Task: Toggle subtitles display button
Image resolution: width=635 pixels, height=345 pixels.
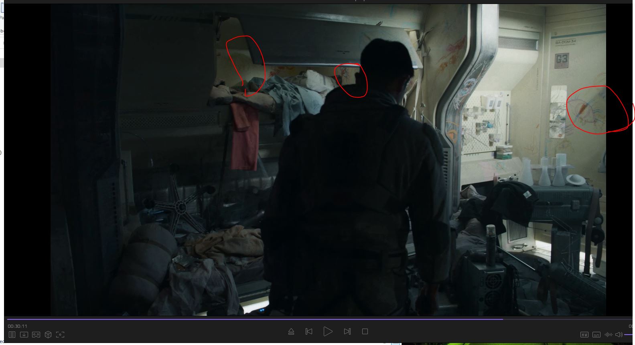Action: [596, 335]
